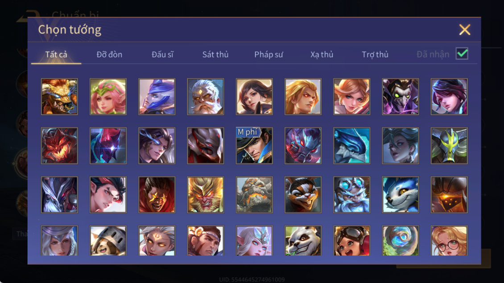Select the blue cat hero portrait
The image size is (504, 283).
pos(401,195)
